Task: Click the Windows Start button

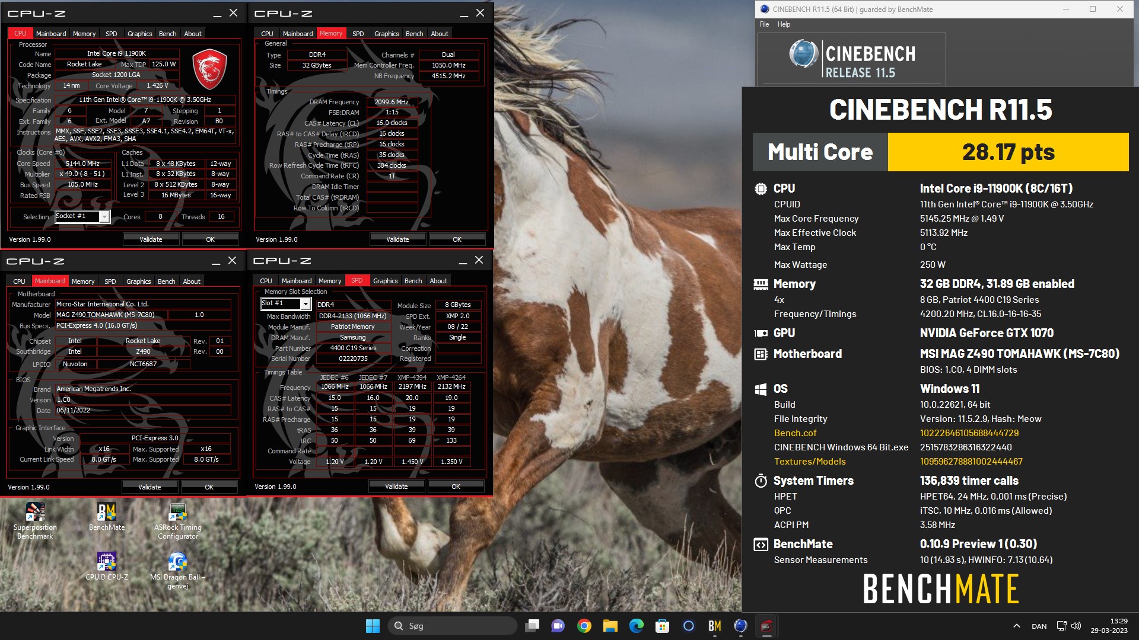Action: 373,626
